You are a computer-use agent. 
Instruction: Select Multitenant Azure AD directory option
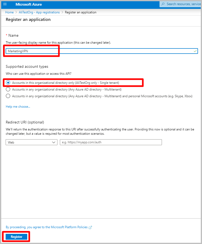[8, 89]
